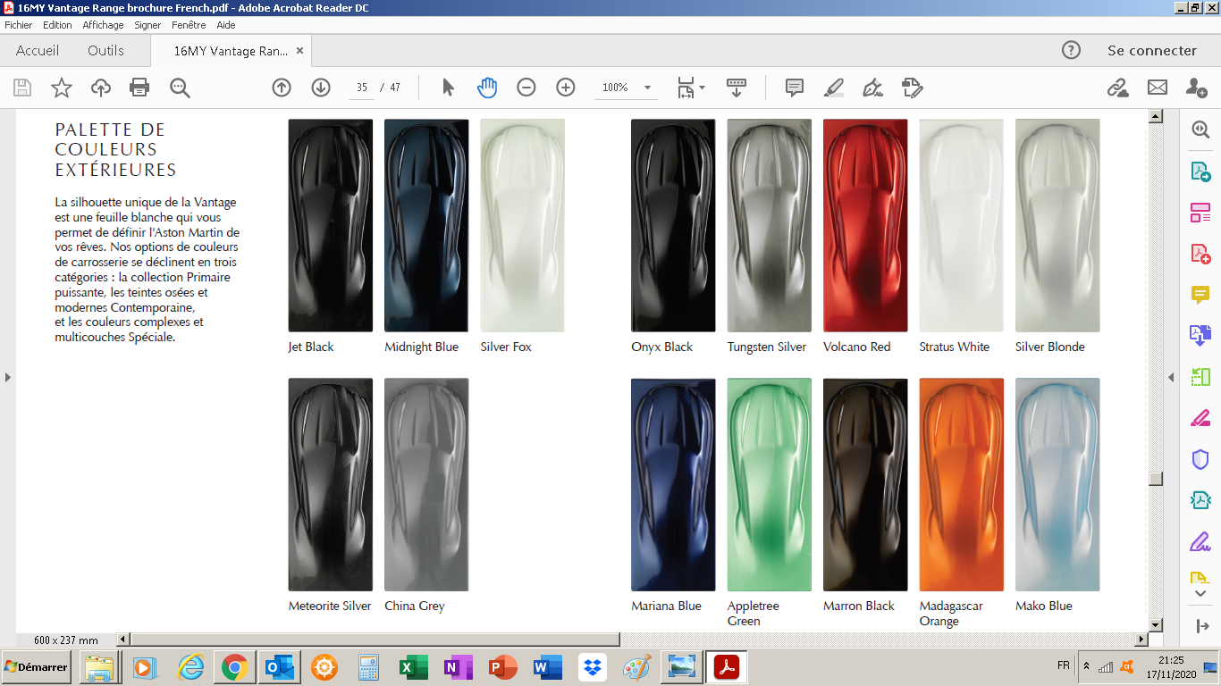This screenshot has height=686, width=1221.
Task: Send file by email envelope icon
Action: [1158, 88]
